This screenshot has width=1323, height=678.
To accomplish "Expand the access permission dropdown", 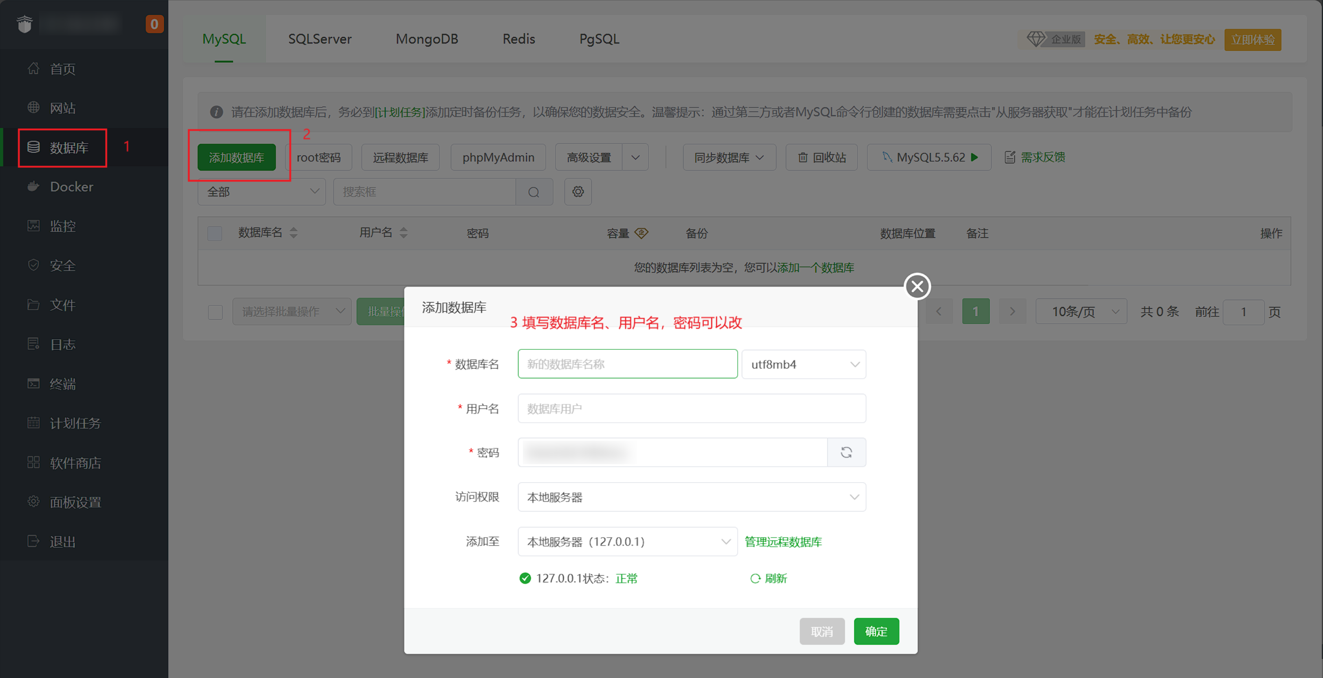I will [x=691, y=497].
